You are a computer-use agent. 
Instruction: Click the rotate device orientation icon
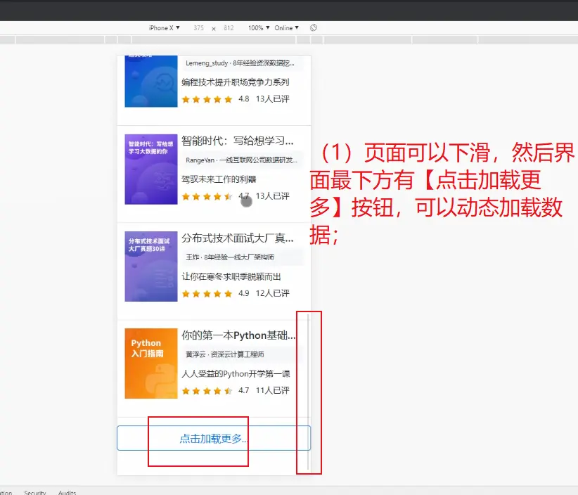pos(314,27)
